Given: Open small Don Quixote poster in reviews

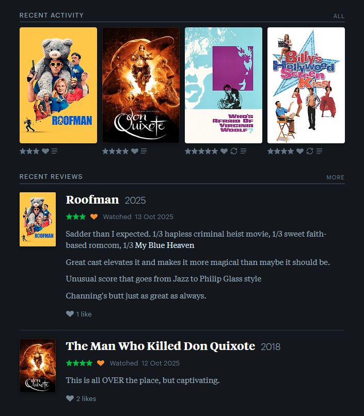Looking at the screenshot, I should [38, 365].
